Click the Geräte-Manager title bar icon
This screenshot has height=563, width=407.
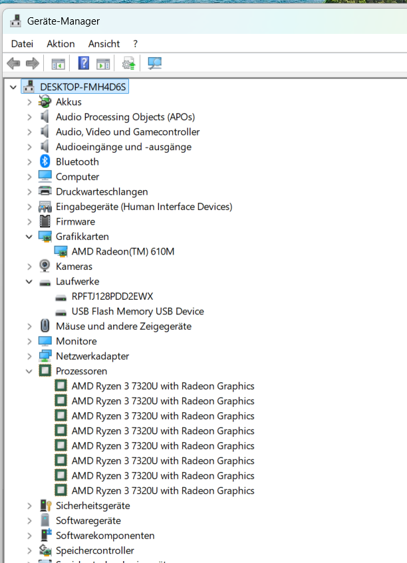[15, 21]
